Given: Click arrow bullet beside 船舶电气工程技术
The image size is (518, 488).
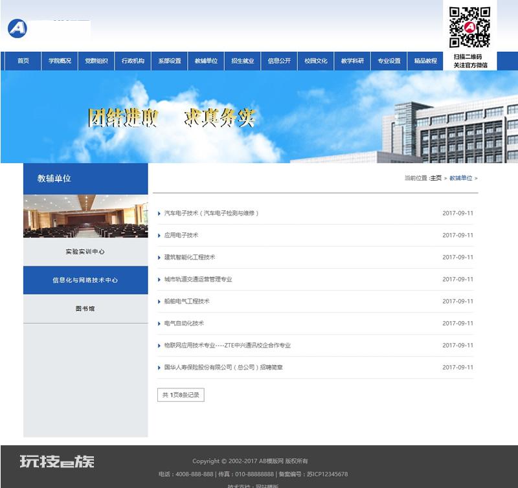Looking at the screenshot, I should point(159,302).
